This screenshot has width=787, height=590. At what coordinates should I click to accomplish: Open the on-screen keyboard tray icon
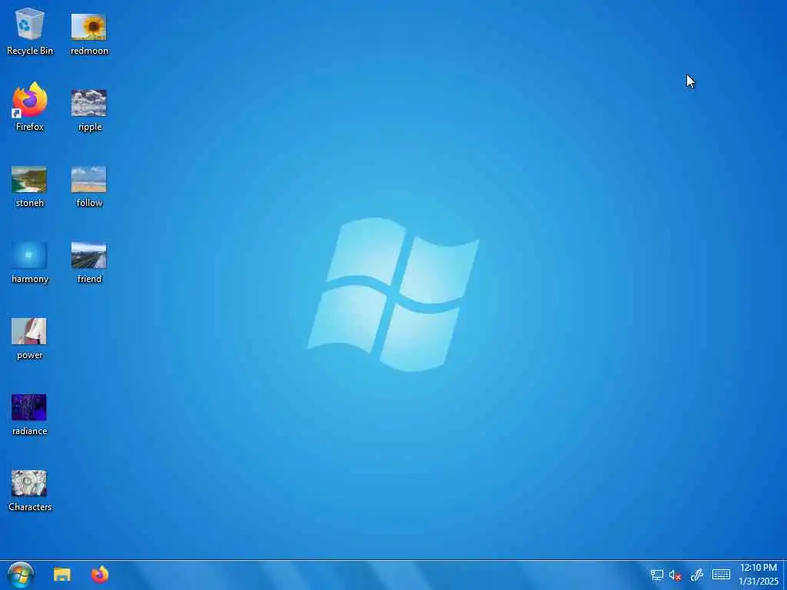[x=721, y=575]
